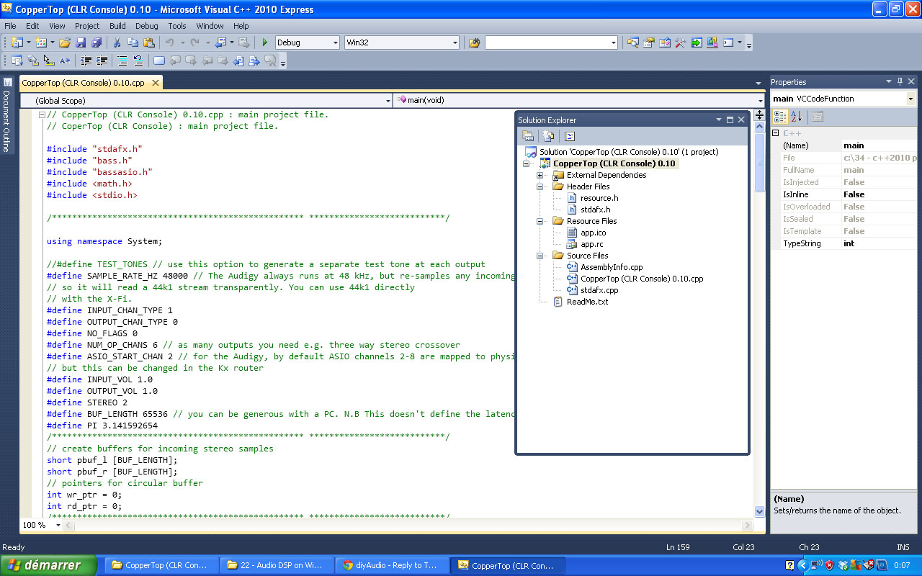
Task: Collapse the Header Files folder
Action: [540, 186]
